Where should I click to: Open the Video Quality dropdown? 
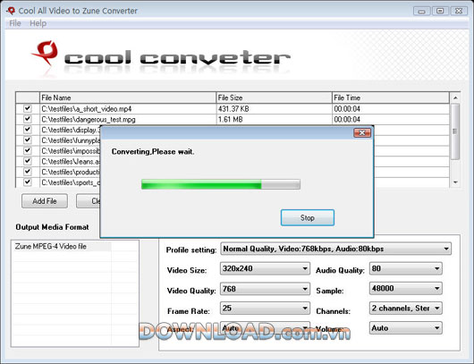265,289
